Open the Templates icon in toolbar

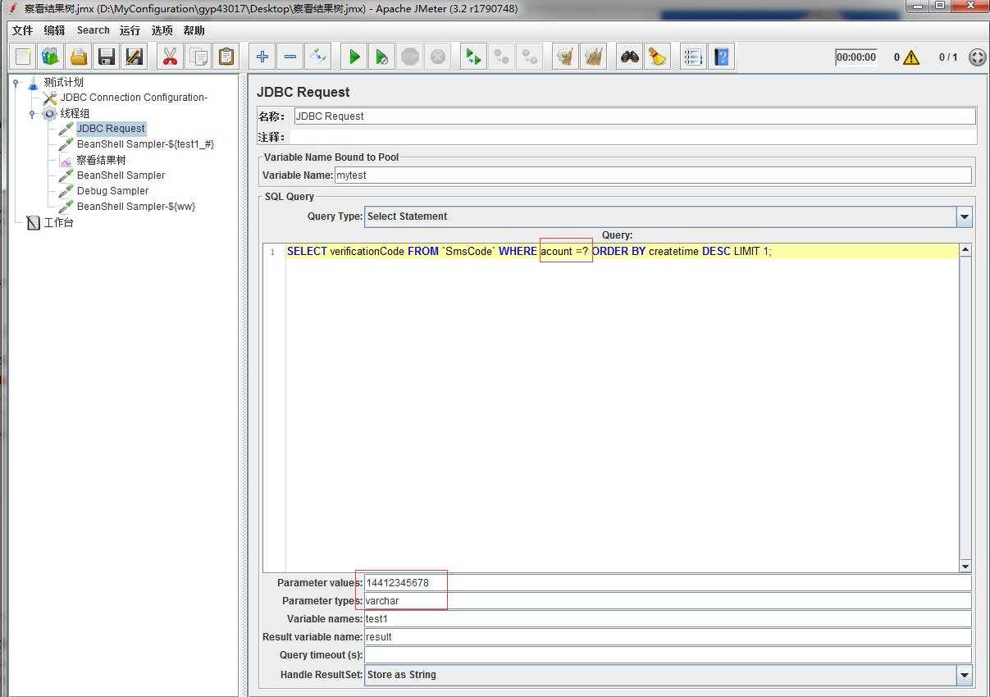tap(51, 57)
